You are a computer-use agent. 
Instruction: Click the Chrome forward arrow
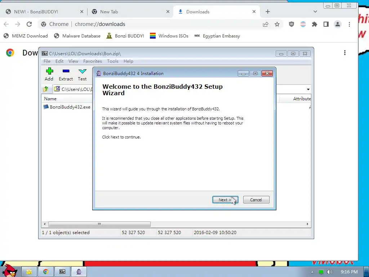pos(18,24)
